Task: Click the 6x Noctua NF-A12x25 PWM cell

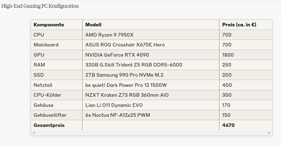Action: (x=151, y=115)
